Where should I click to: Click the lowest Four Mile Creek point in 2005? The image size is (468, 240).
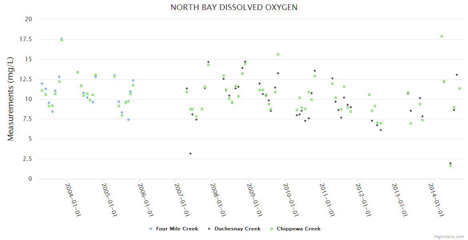(x=128, y=120)
